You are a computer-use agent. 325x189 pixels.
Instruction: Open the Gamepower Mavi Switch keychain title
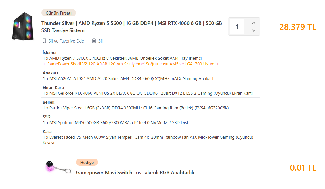[135, 173]
